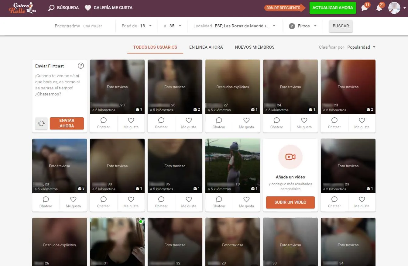Open the notifications bell showing 21
This screenshot has height=266, width=408.
[x=379, y=8]
